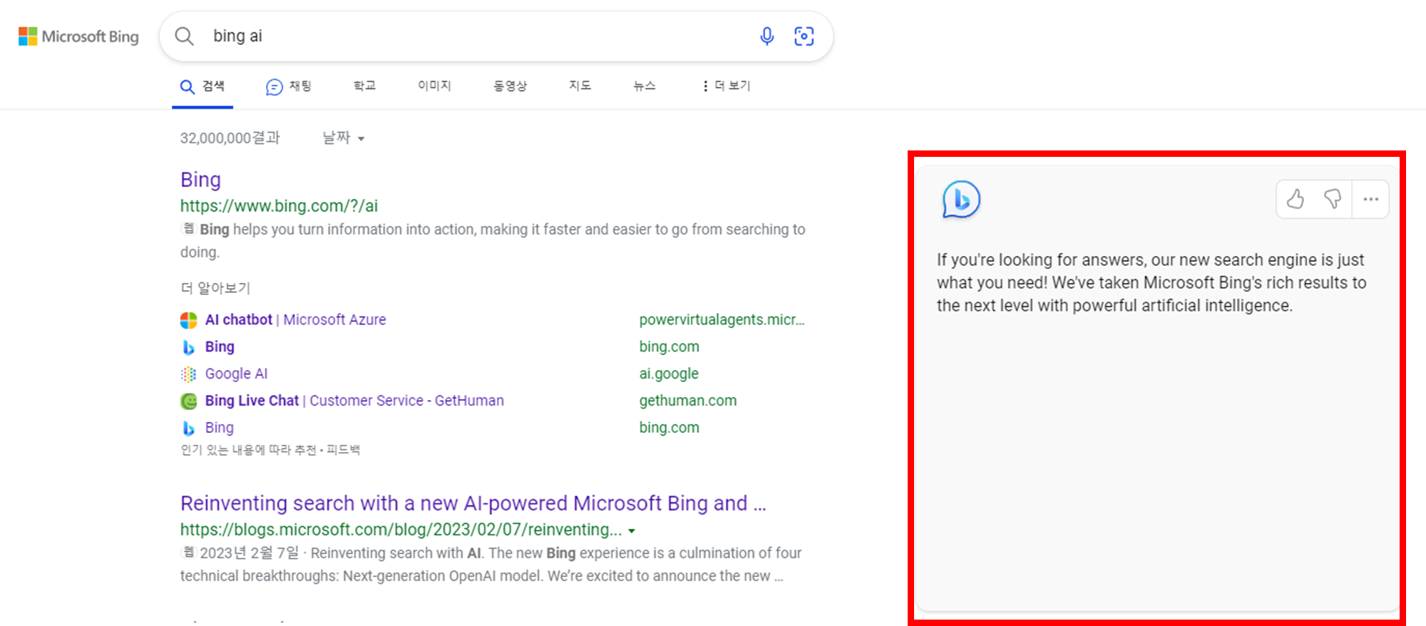1426x626 pixels.
Task: Click the Microsoft Bing logo
Action: [x=78, y=36]
